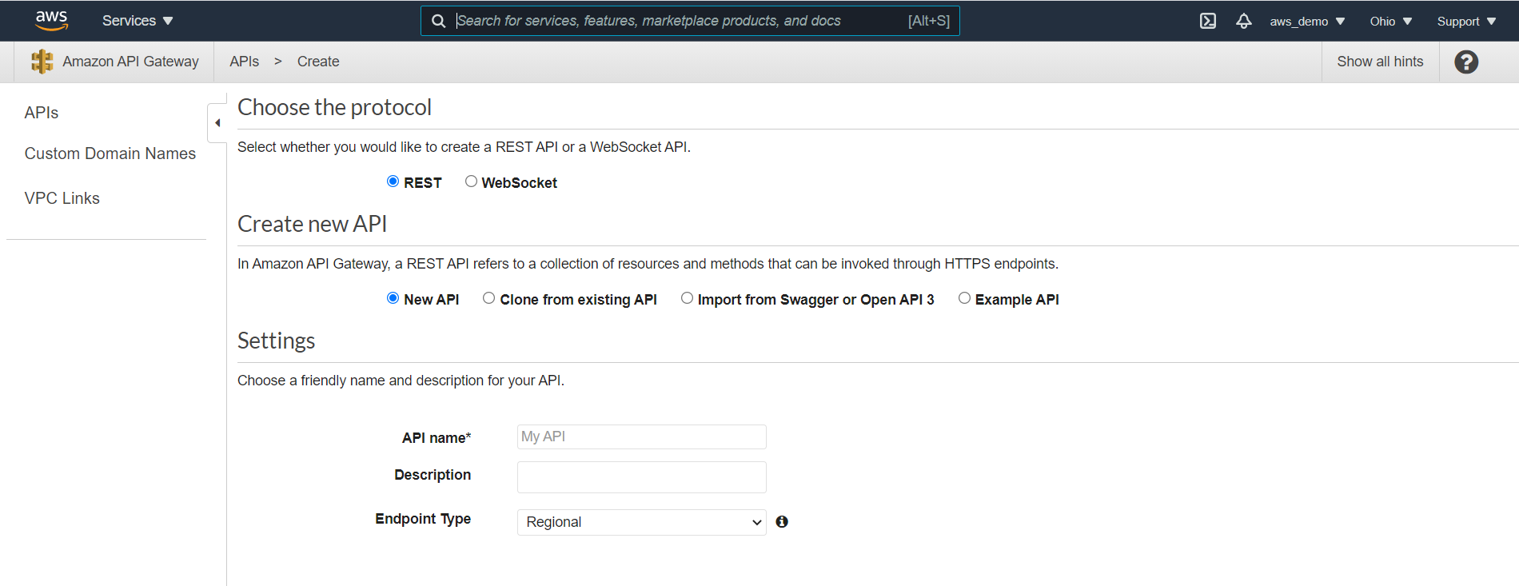Open the help question mark icon
Screen dimensions: 1519x586
coord(1466,62)
